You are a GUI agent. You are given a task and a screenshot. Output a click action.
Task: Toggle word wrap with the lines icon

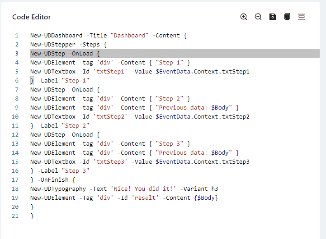pyautogui.click(x=302, y=17)
